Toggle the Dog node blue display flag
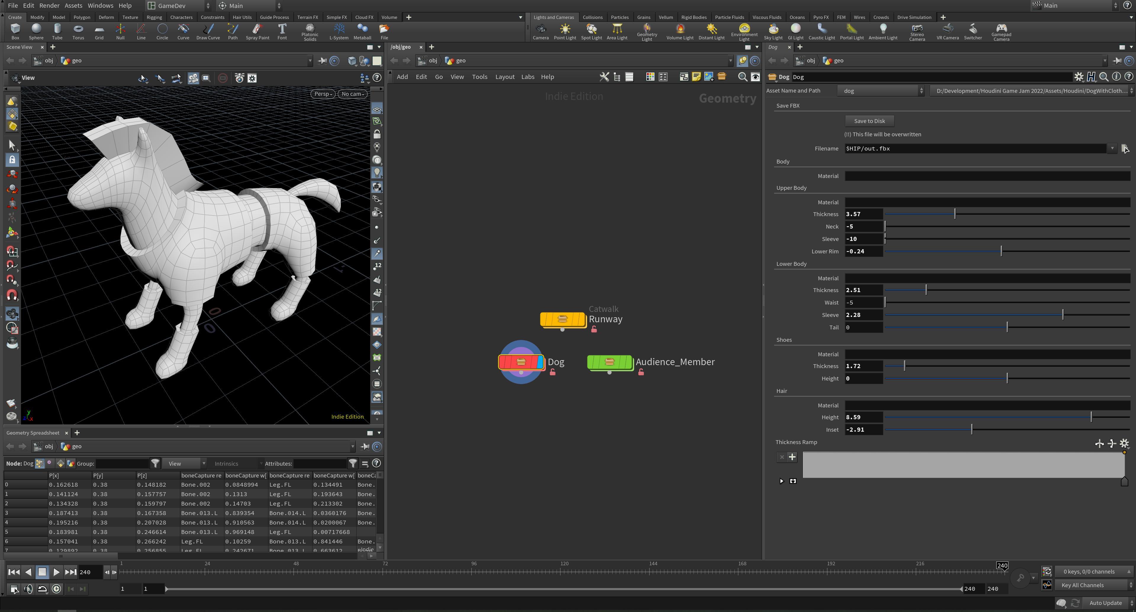Screen dimensions: 1136x612 (x=540, y=362)
